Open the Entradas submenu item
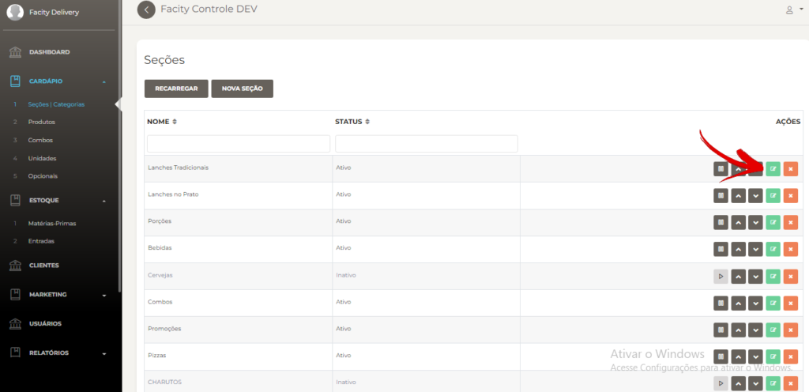The image size is (809, 392). [41, 241]
